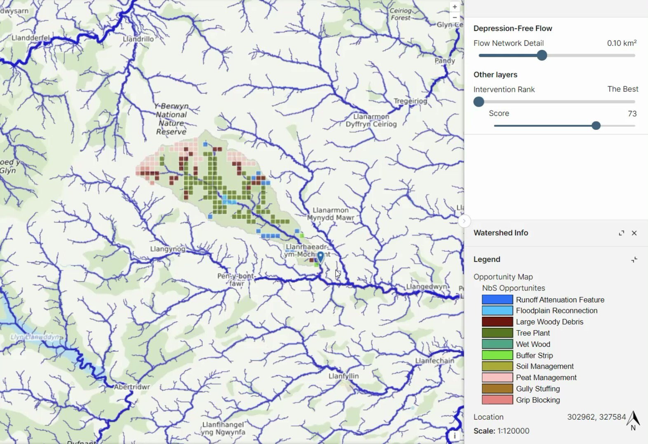Image resolution: width=648 pixels, height=444 pixels.
Task: Adjust the Intervention Rank slider handle
Action: [479, 102]
